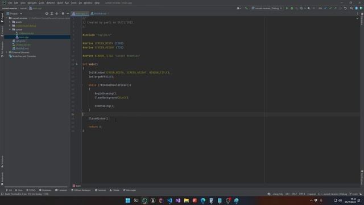Open the Git menu

[80, 3]
